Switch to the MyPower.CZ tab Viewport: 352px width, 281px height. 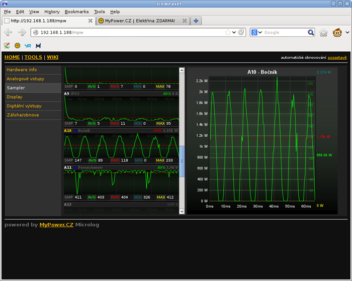[x=136, y=21]
